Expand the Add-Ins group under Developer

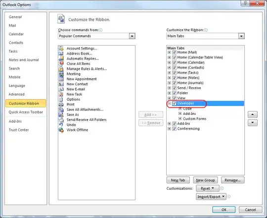coord(180,113)
